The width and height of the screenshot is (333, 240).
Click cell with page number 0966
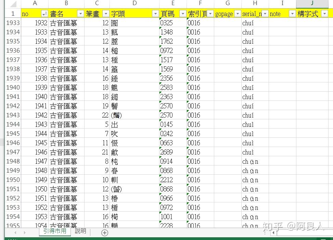pyautogui.click(x=173, y=198)
